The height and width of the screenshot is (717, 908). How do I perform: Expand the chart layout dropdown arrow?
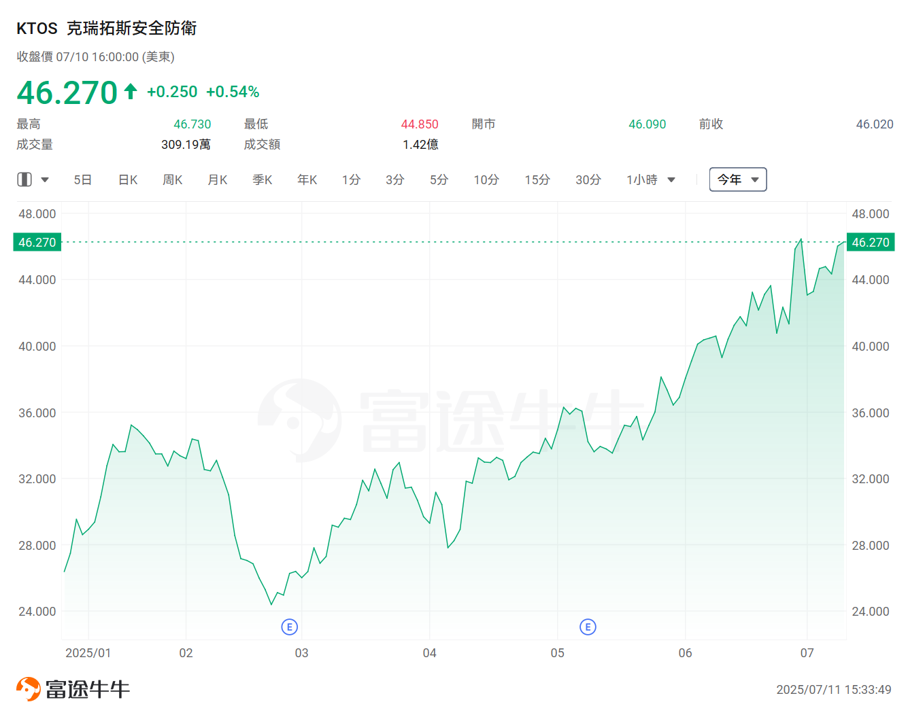45,180
